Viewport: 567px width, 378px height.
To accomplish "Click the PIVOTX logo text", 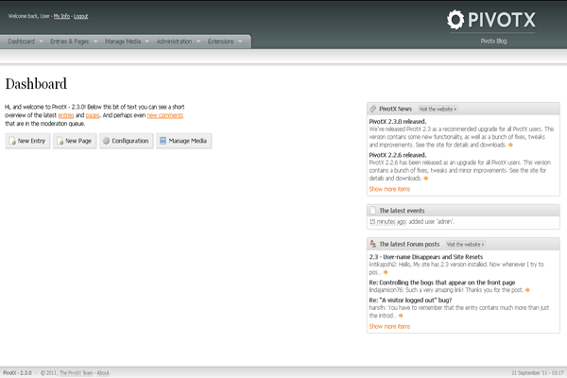I will (x=502, y=20).
